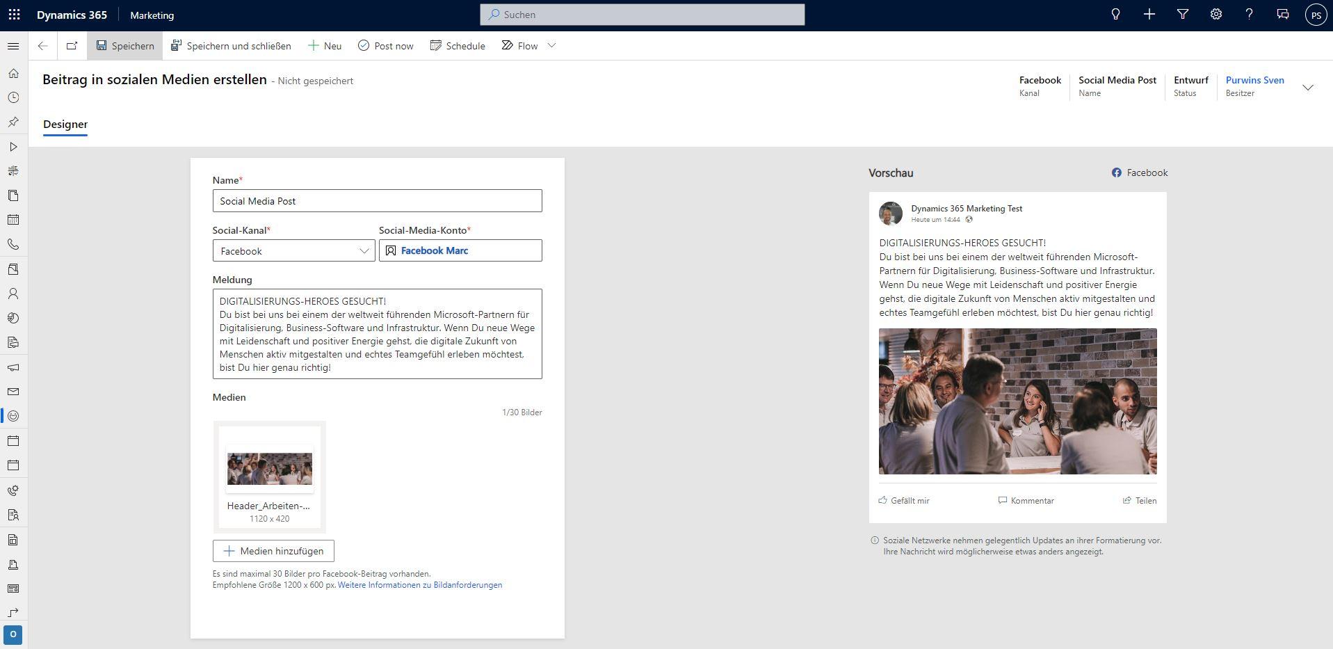
Task: Click the 1120 x 420 size text
Action: [270, 519]
